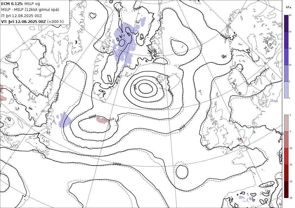Click the darkest maroon -25 to -50 legend swatch

pyautogui.click(x=286, y=189)
